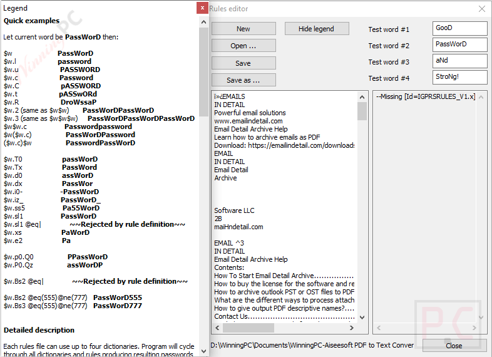Image resolution: width=492 pixels, height=357 pixels.
Task: Click the '$w.u' example row in Legend
Action: 52,70
